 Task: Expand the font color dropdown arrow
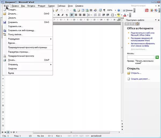(x=128, y=15)
